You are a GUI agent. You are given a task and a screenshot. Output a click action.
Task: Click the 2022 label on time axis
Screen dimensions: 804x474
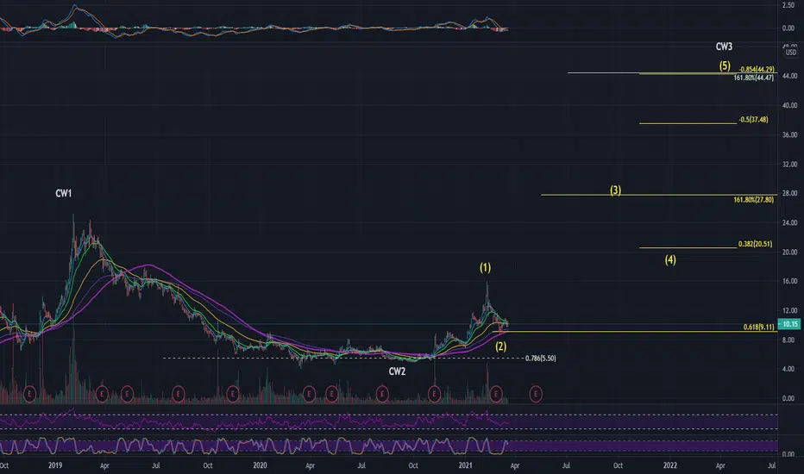point(670,465)
